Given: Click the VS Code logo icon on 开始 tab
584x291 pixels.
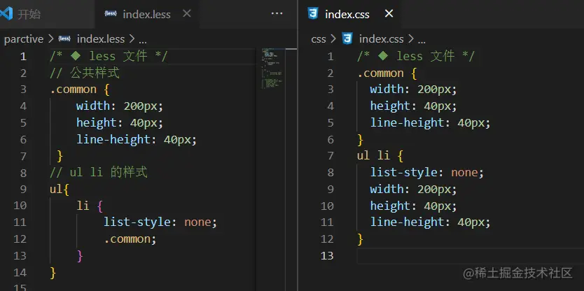Looking at the screenshot, I should [x=6, y=14].
